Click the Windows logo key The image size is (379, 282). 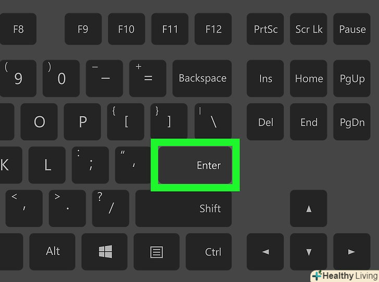[x=105, y=251]
